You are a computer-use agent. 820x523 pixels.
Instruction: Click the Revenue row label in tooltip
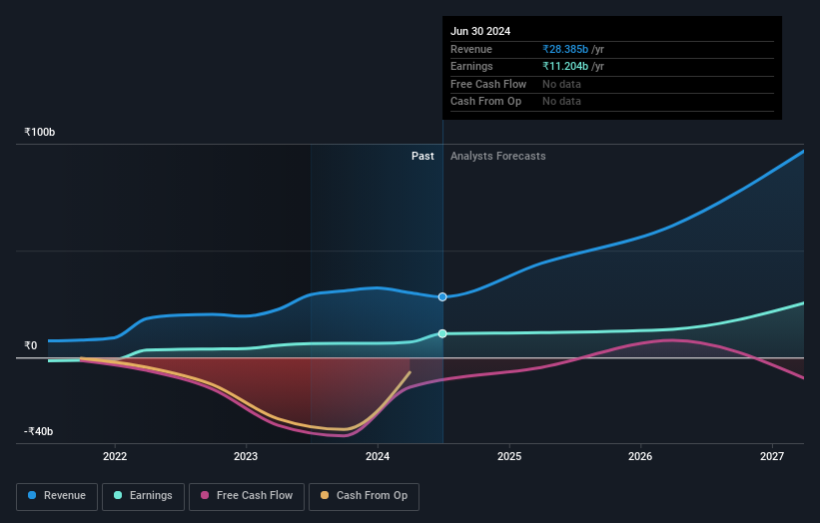pyautogui.click(x=471, y=49)
